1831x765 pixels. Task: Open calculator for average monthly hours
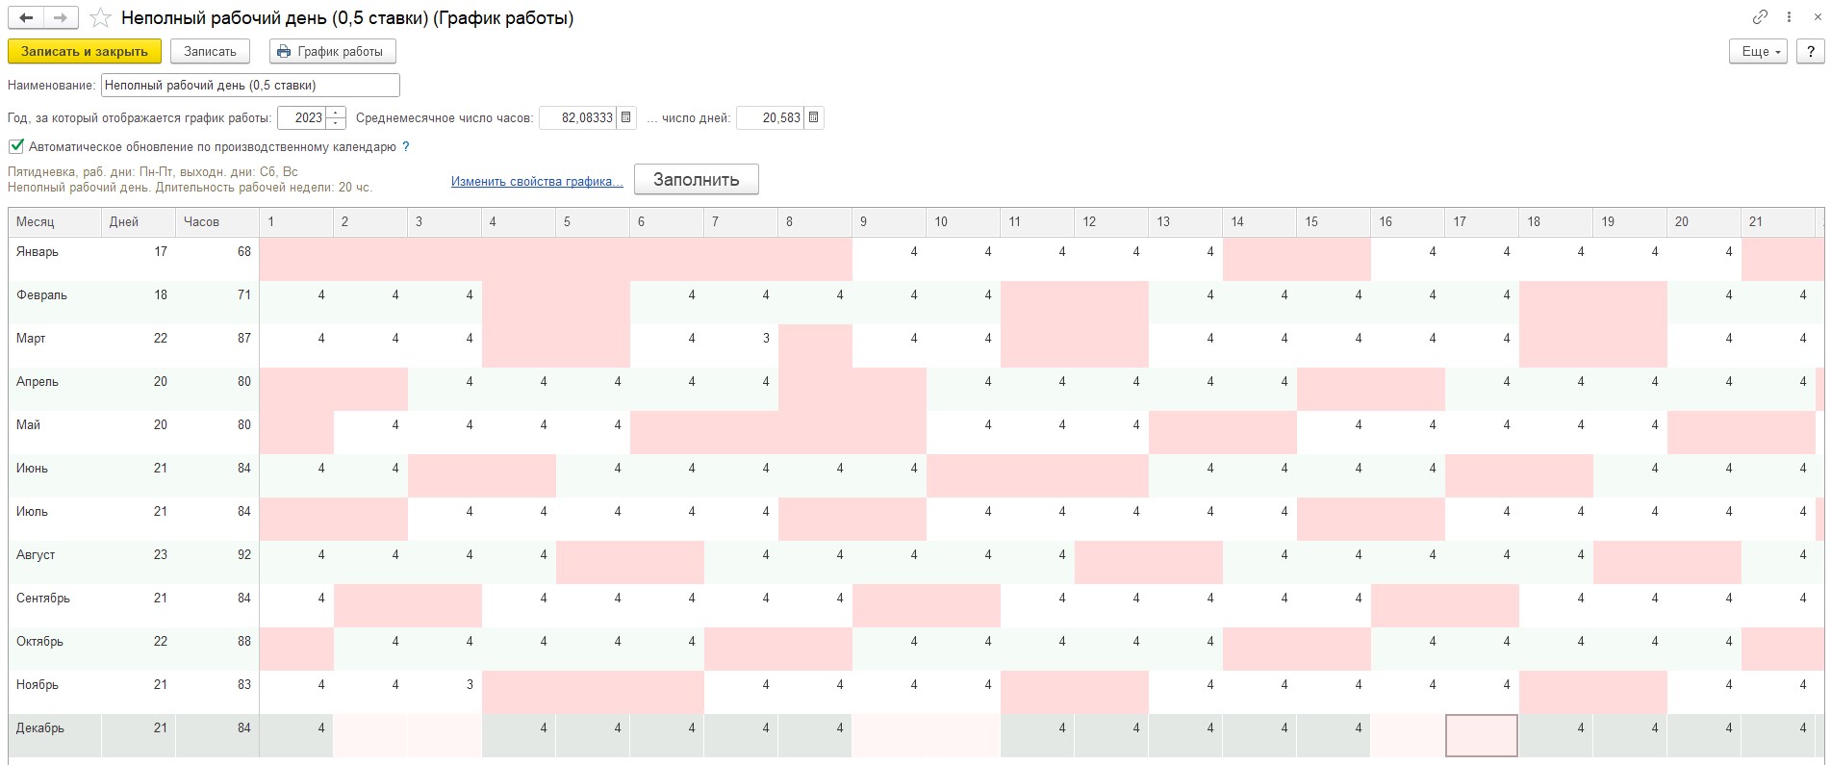[626, 117]
